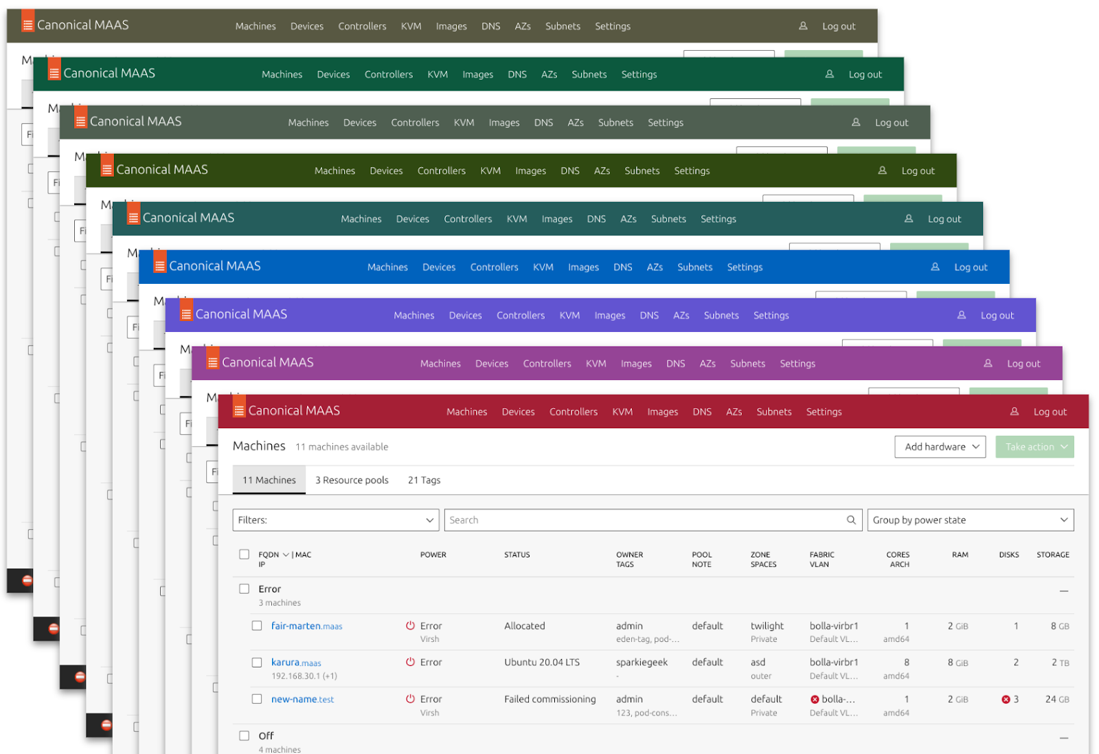Toggle the select-all machines checkbox
The image size is (1099, 754).
pos(244,554)
